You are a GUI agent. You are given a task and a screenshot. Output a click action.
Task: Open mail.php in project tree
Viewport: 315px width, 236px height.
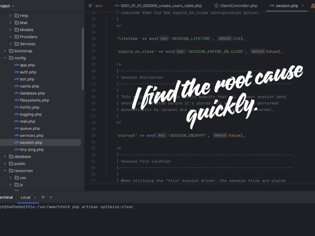click(27, 121)
